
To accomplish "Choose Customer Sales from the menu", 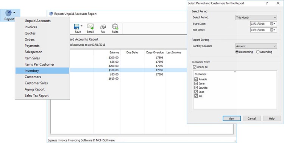I will coord(42,83).
